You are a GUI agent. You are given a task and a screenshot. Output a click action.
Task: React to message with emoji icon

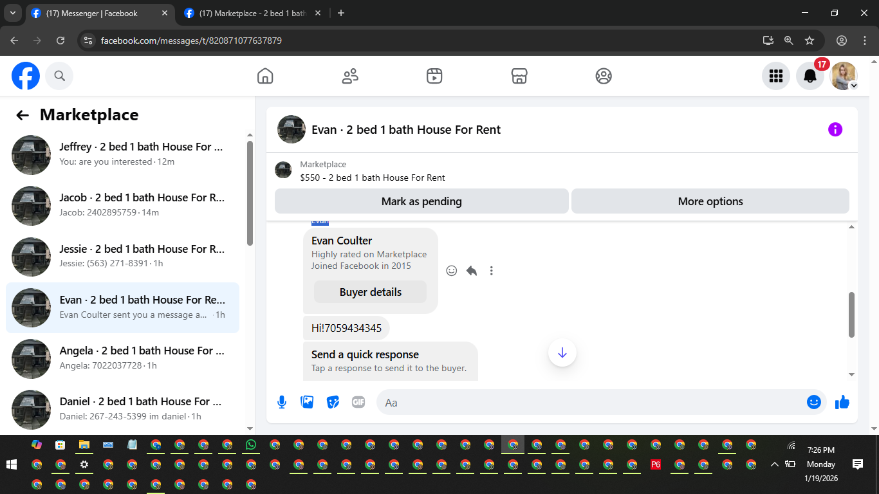point(452,271)
